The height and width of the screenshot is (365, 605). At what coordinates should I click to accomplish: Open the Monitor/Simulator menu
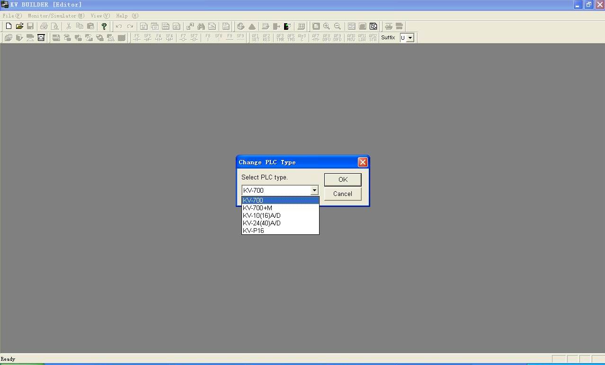click(x=56, y=16)
